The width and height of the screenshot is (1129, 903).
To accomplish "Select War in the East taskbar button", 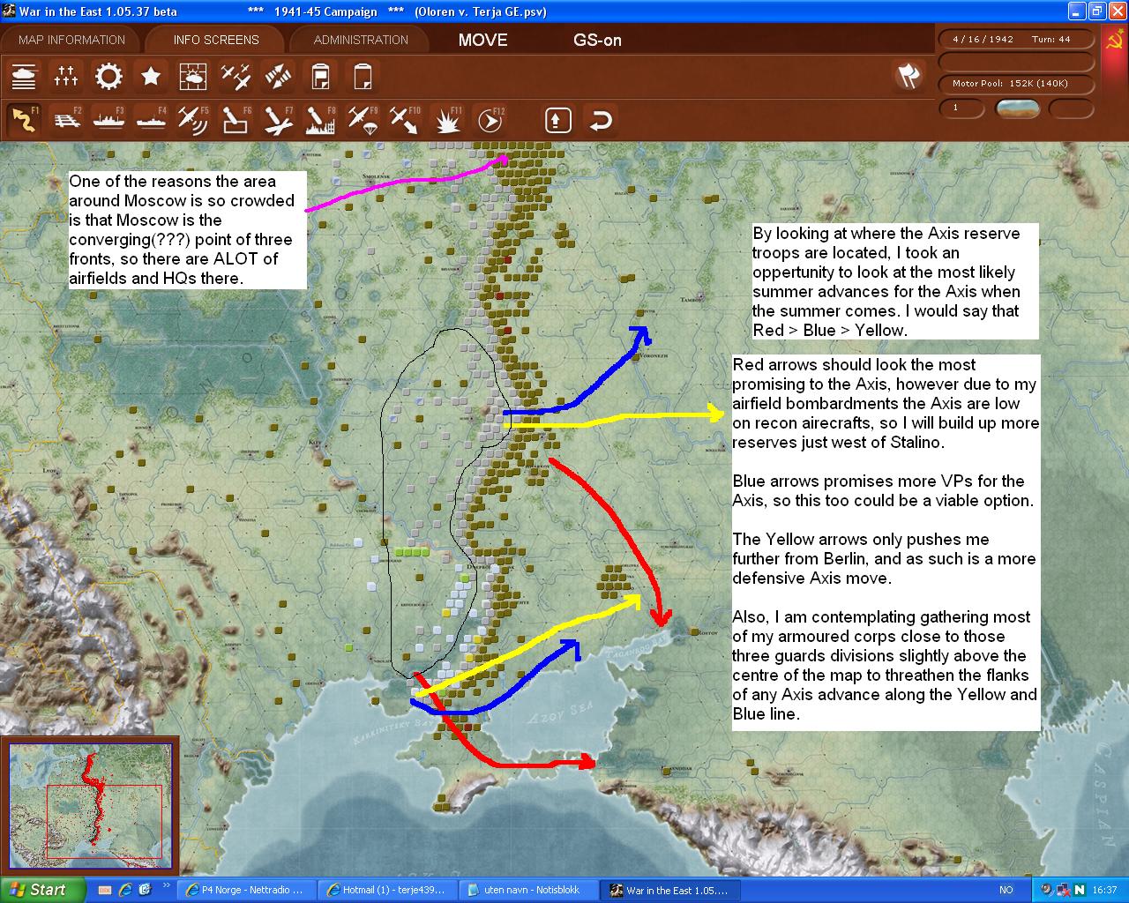I will coord(669,890).
